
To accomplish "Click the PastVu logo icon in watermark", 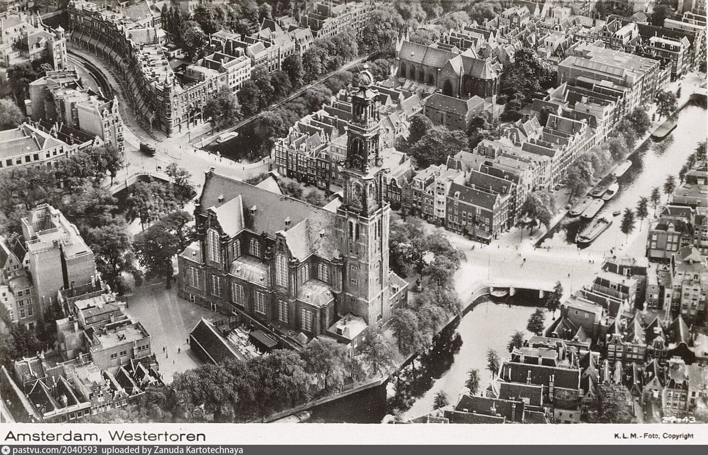I will tap(6, 450).
